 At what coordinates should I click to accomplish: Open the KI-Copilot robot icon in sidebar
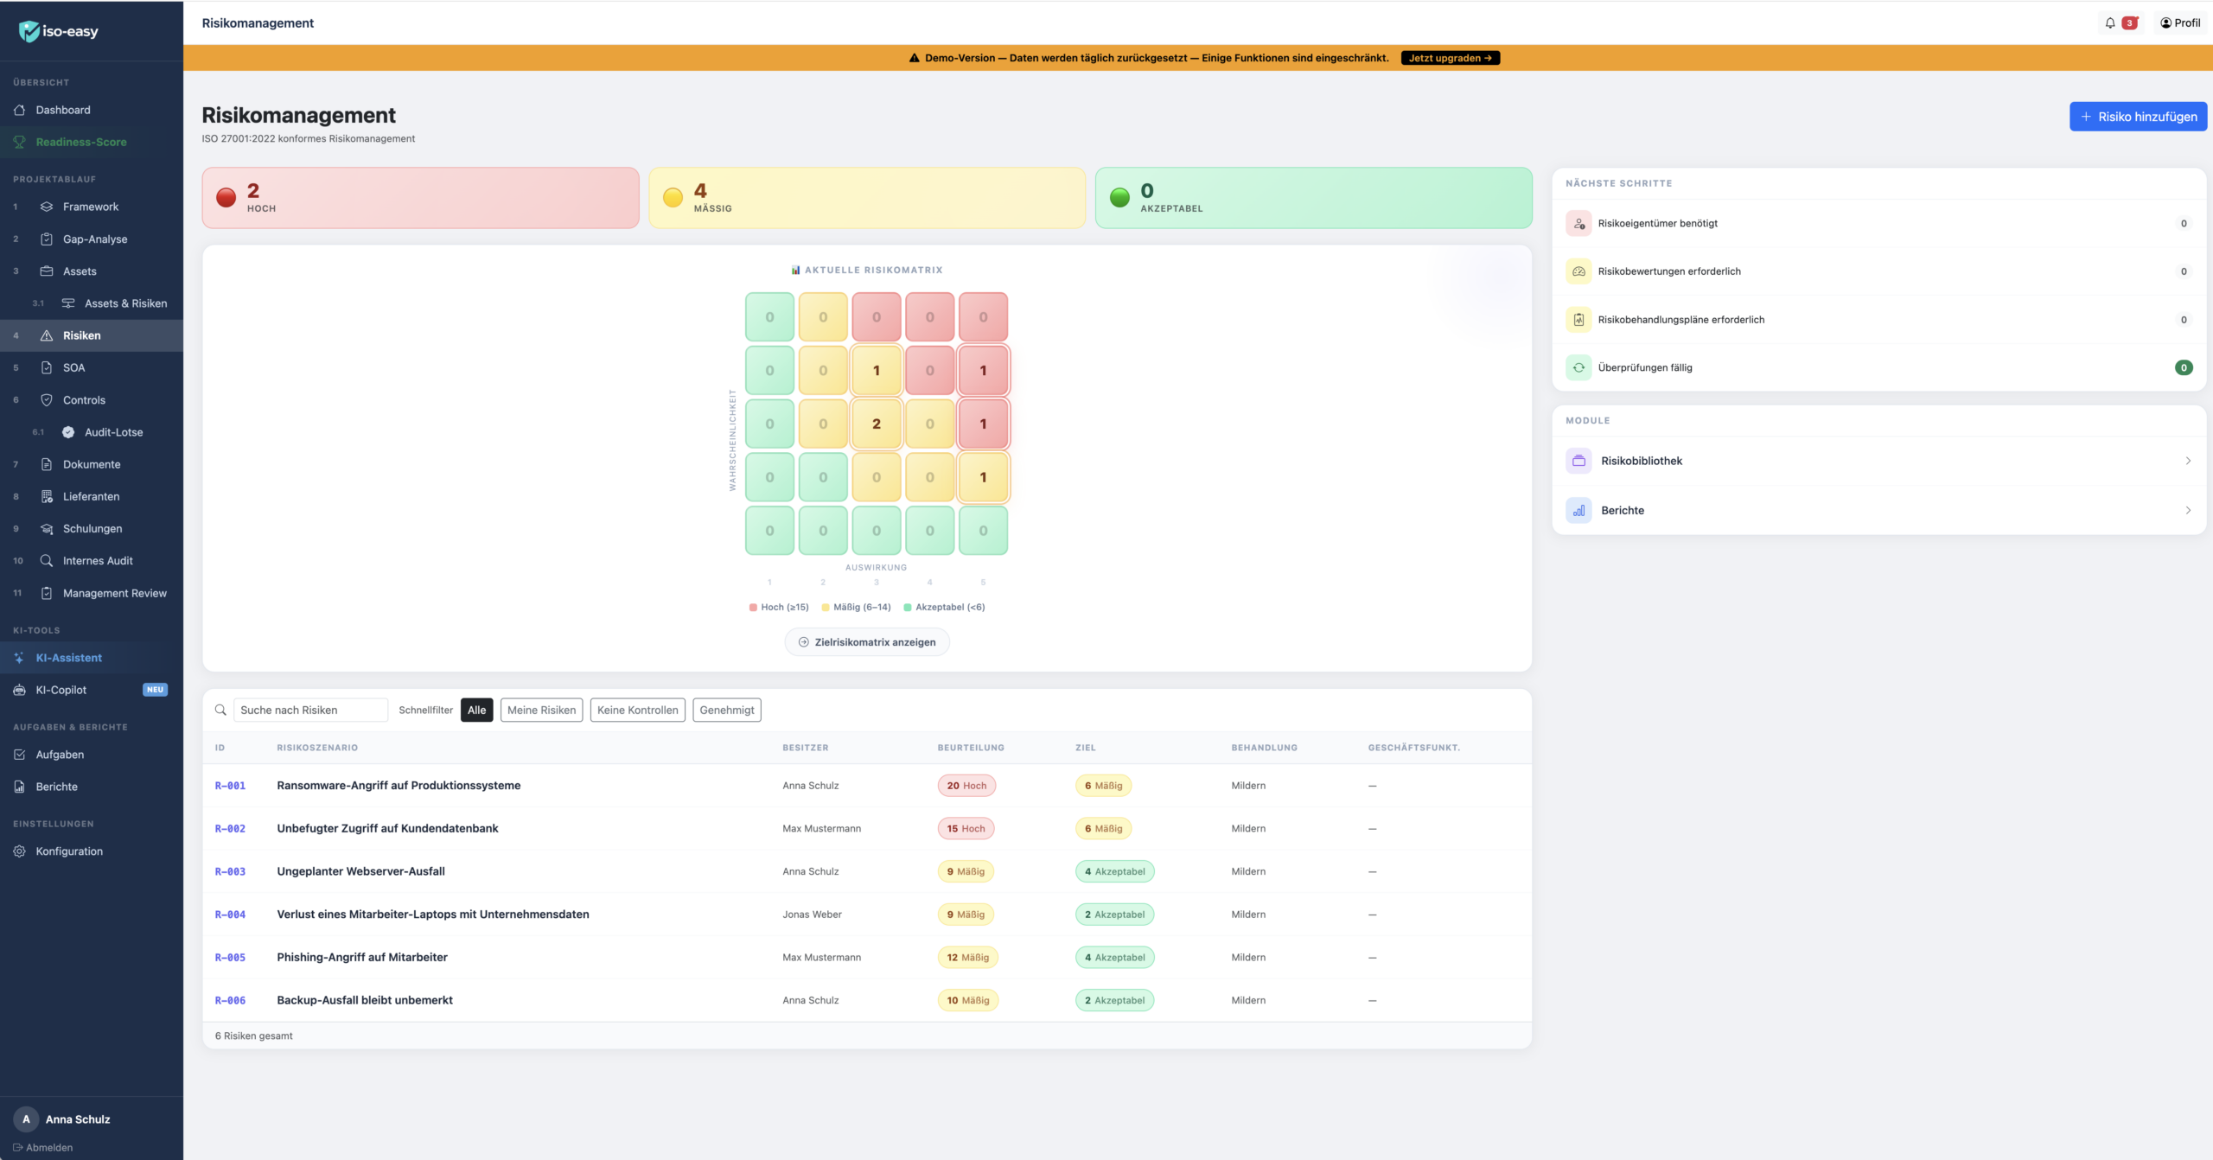[19, 690]
